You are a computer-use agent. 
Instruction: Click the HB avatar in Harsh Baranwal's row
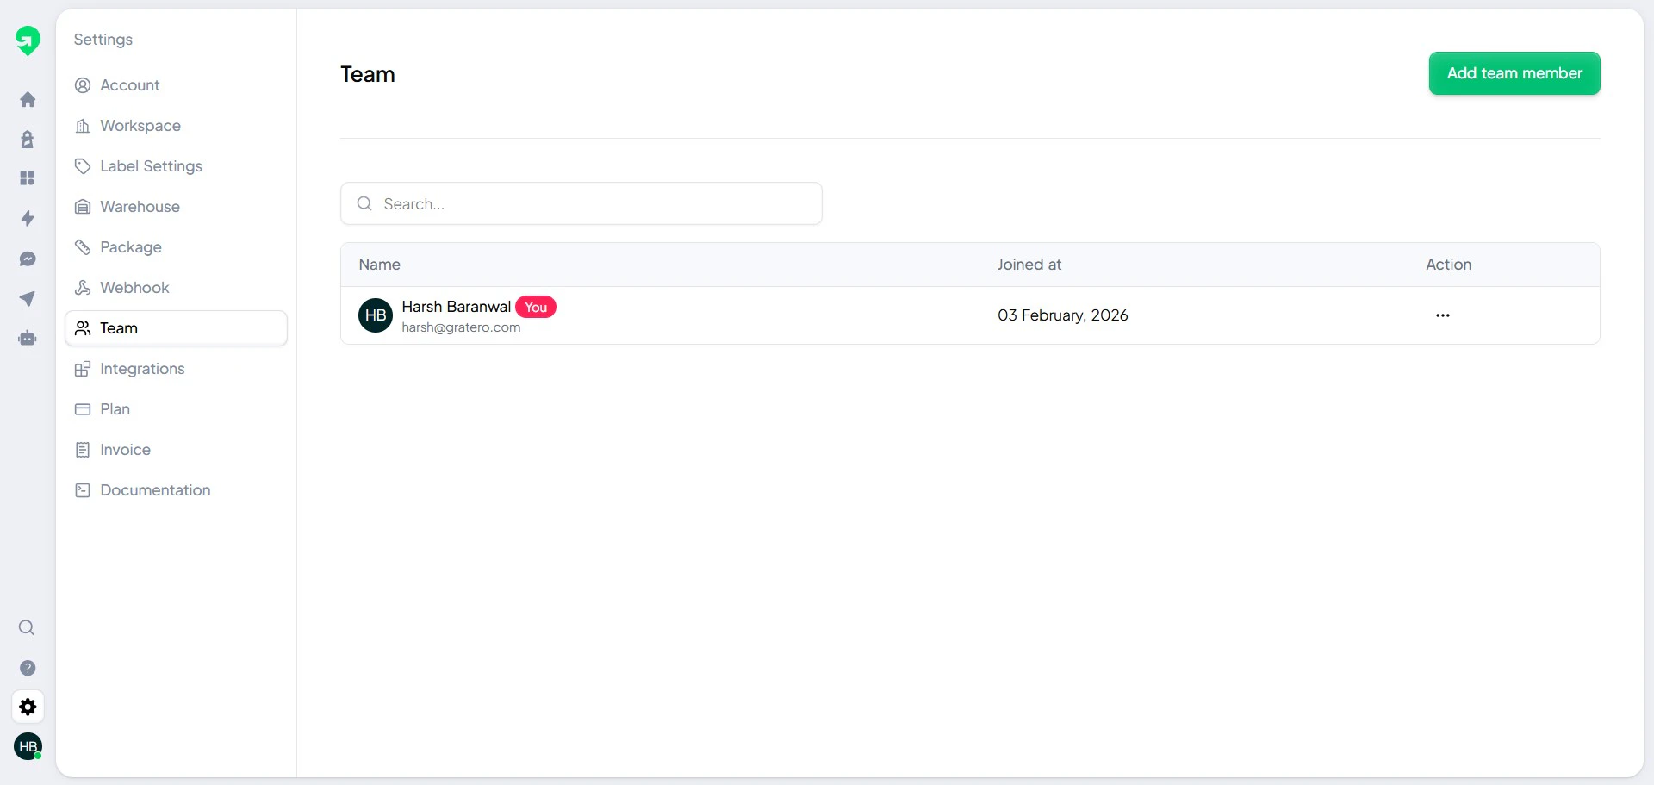376,315
